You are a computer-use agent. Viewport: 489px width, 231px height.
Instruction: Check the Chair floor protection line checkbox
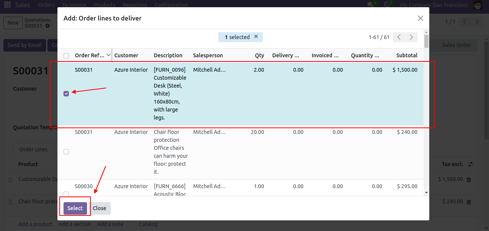coord(66,152)
